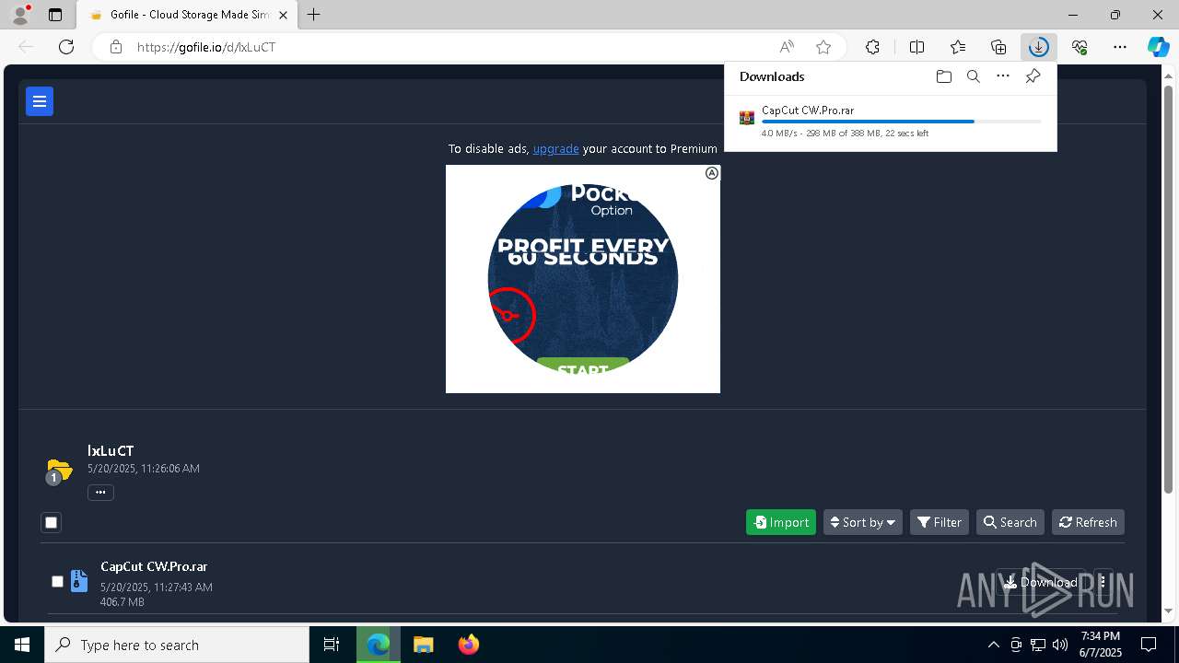Viewport: 1179px width, 663px height.
Task: Open Browser essentials icon
Action: (1080, 47)
